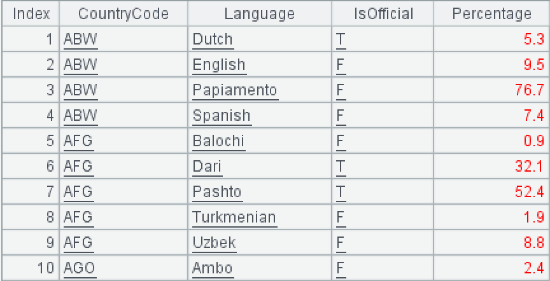Click the IsOfficial column header

click(383, 13)
